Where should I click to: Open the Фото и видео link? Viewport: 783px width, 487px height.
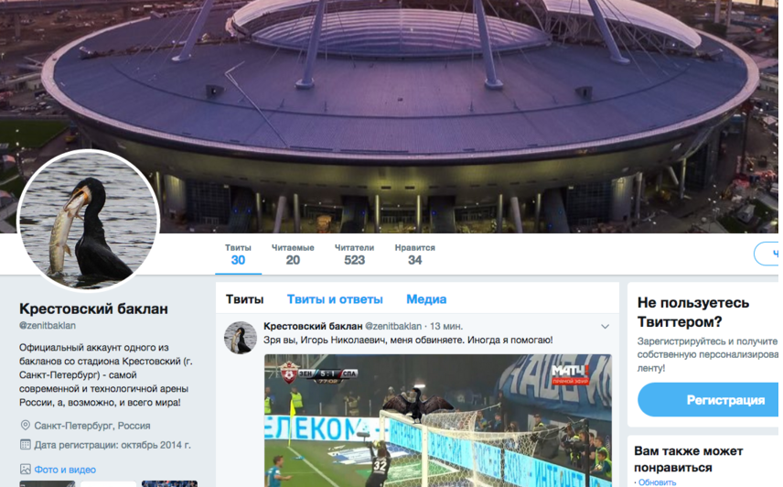pos(65,470)
